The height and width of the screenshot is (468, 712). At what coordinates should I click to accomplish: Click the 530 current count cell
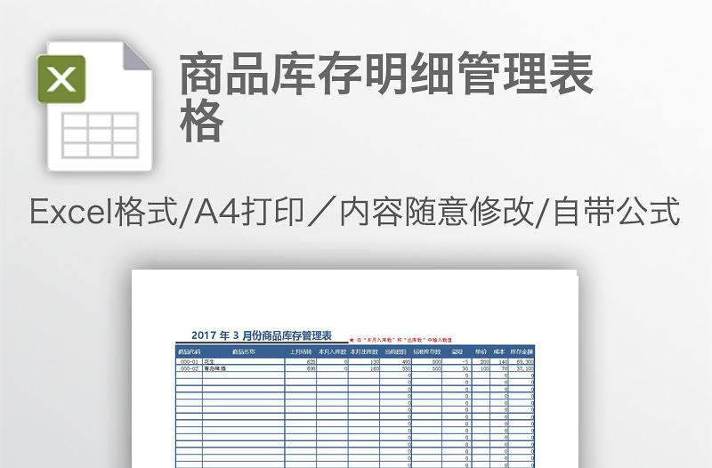[x=395, y=368]
